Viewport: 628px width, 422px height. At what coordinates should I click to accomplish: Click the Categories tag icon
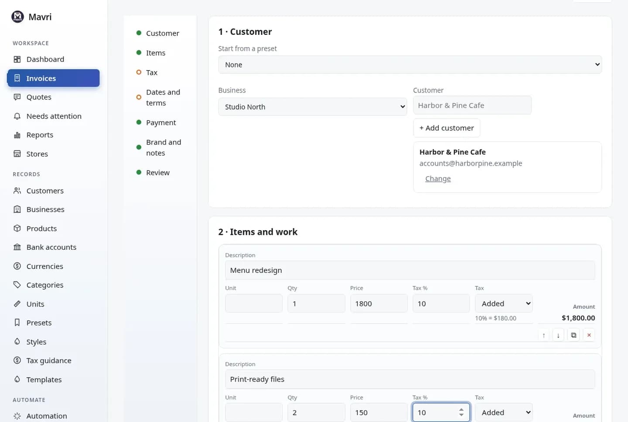tap(17, 285)
